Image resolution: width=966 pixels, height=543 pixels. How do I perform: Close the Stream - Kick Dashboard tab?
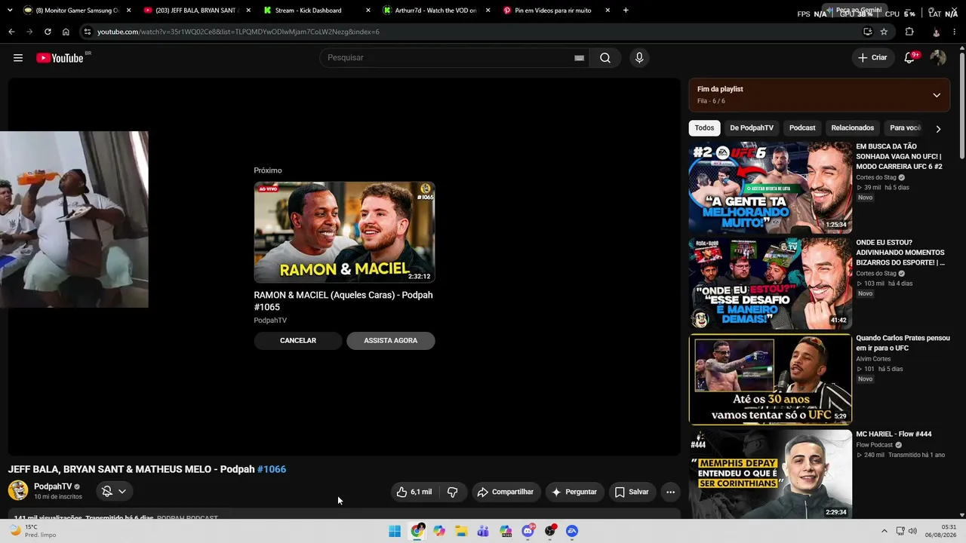(368, 11)
